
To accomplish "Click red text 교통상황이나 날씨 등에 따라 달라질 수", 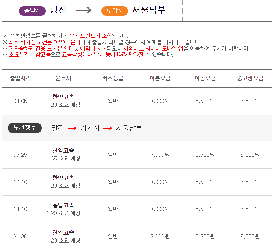I will point(106,55).
